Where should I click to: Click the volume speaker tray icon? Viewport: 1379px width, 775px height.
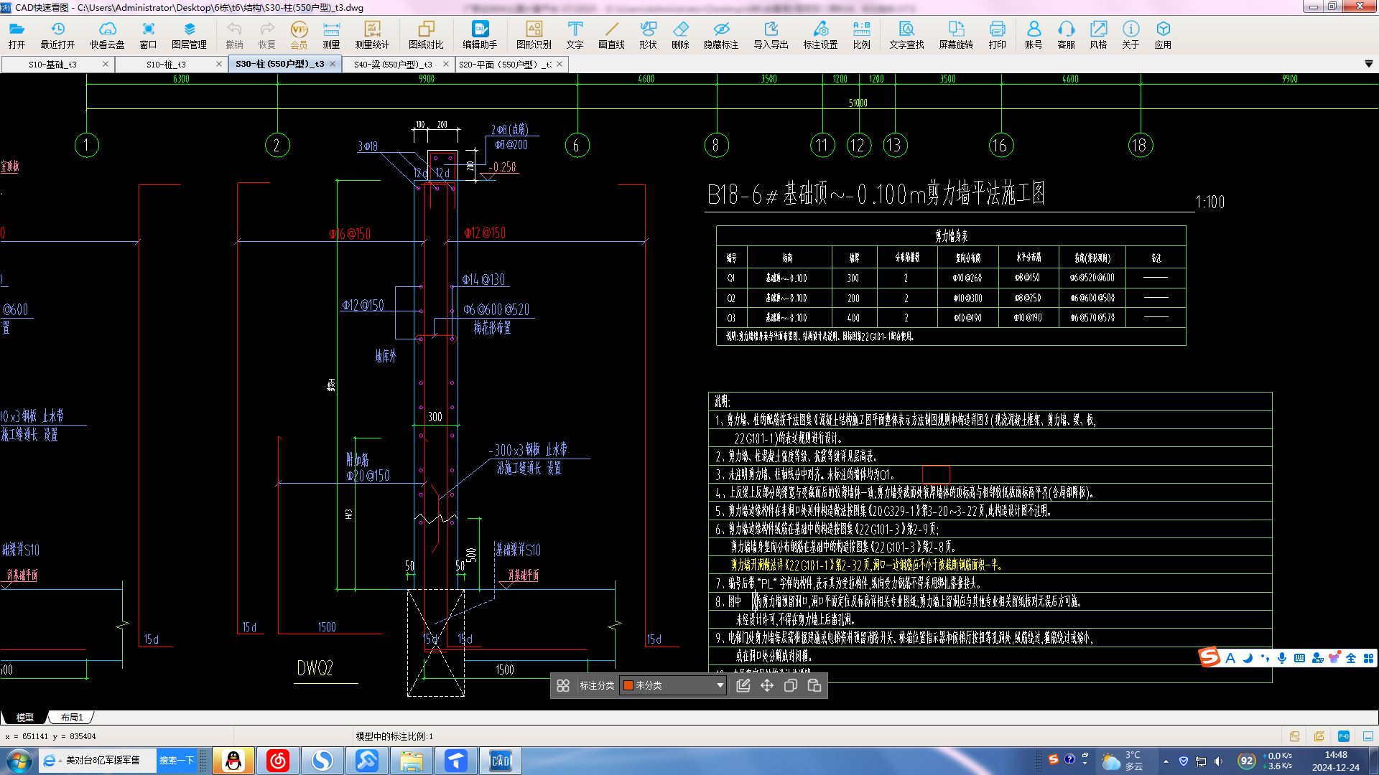pos(1219,761)
